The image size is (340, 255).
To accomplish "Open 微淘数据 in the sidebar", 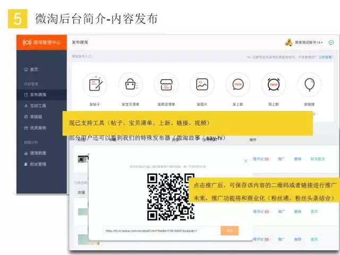I will 35,153.
